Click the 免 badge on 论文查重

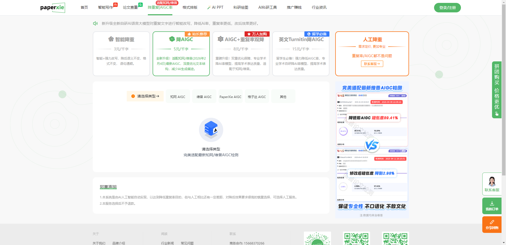140,4
